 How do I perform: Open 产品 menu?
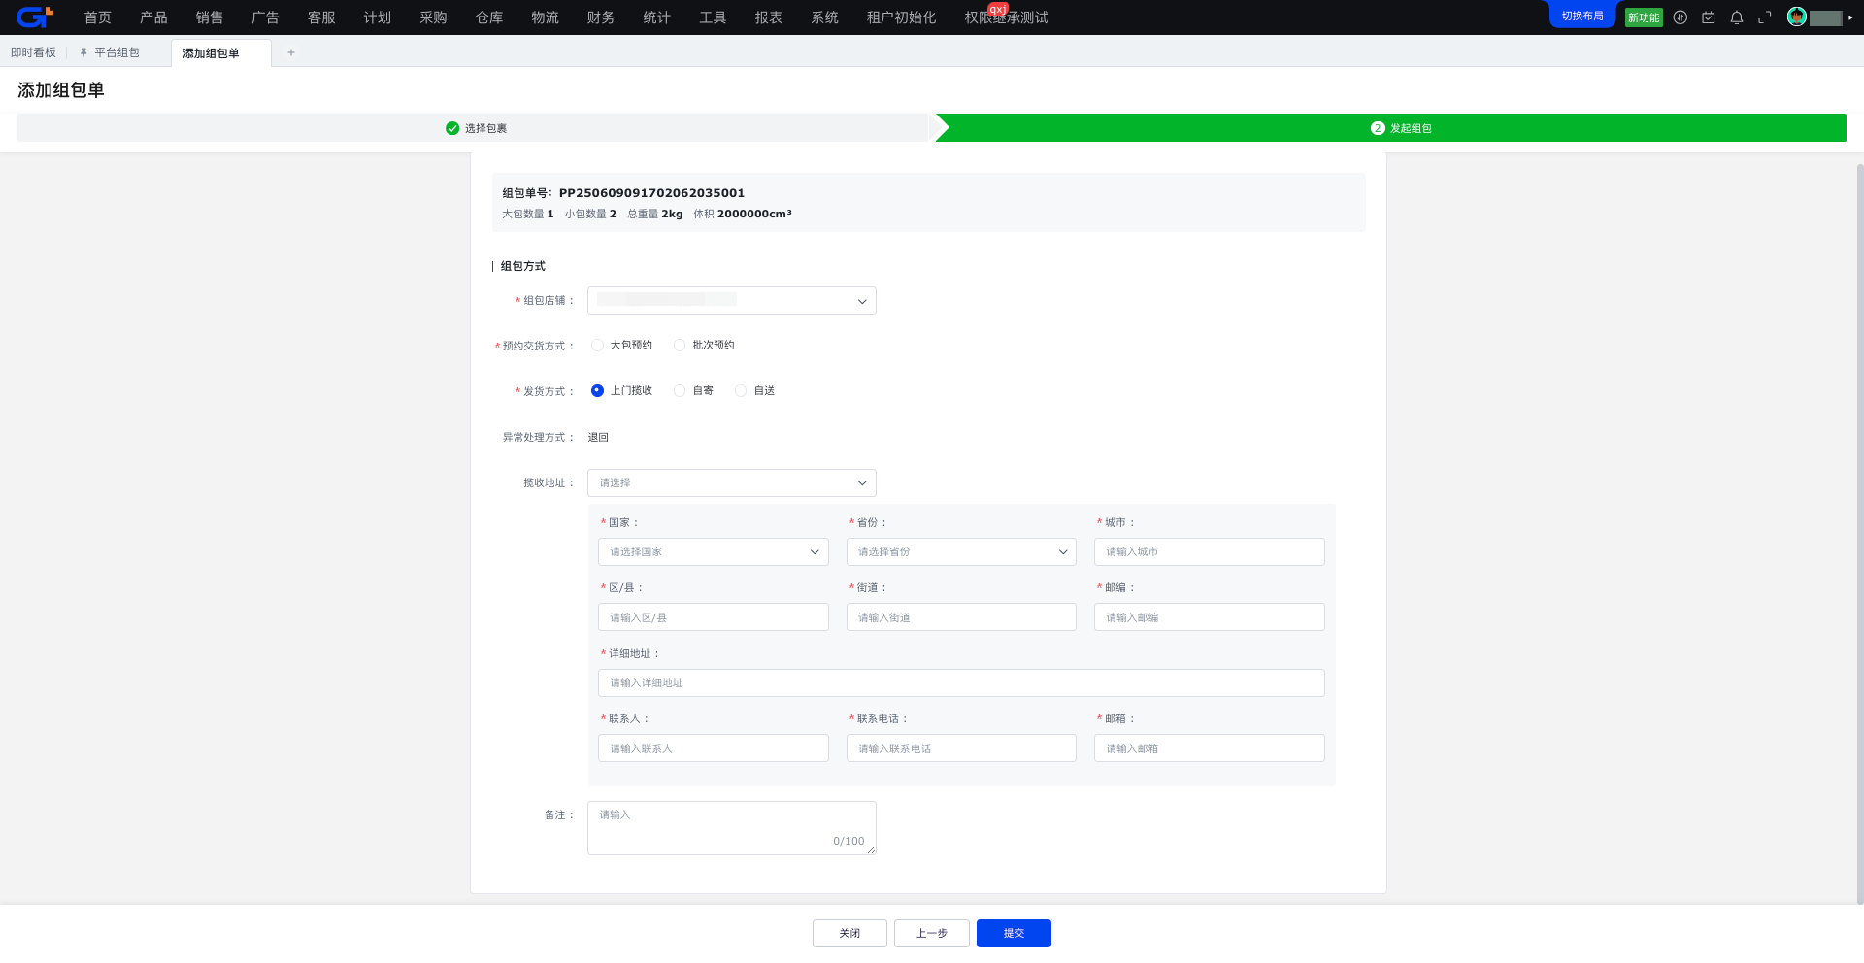pyautogui.click(x=153, y=17)
